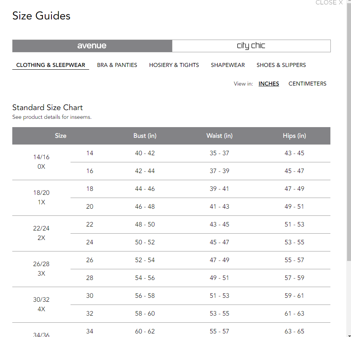
Task: Click bust value 54 - 56
Action: (x=145, y=278)
